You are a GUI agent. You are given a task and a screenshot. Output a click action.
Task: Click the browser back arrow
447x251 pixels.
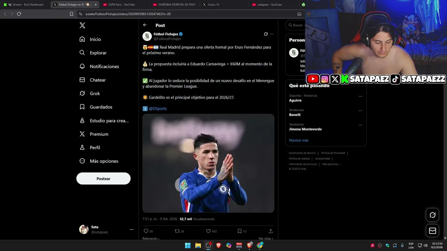(x=5, y=14)
